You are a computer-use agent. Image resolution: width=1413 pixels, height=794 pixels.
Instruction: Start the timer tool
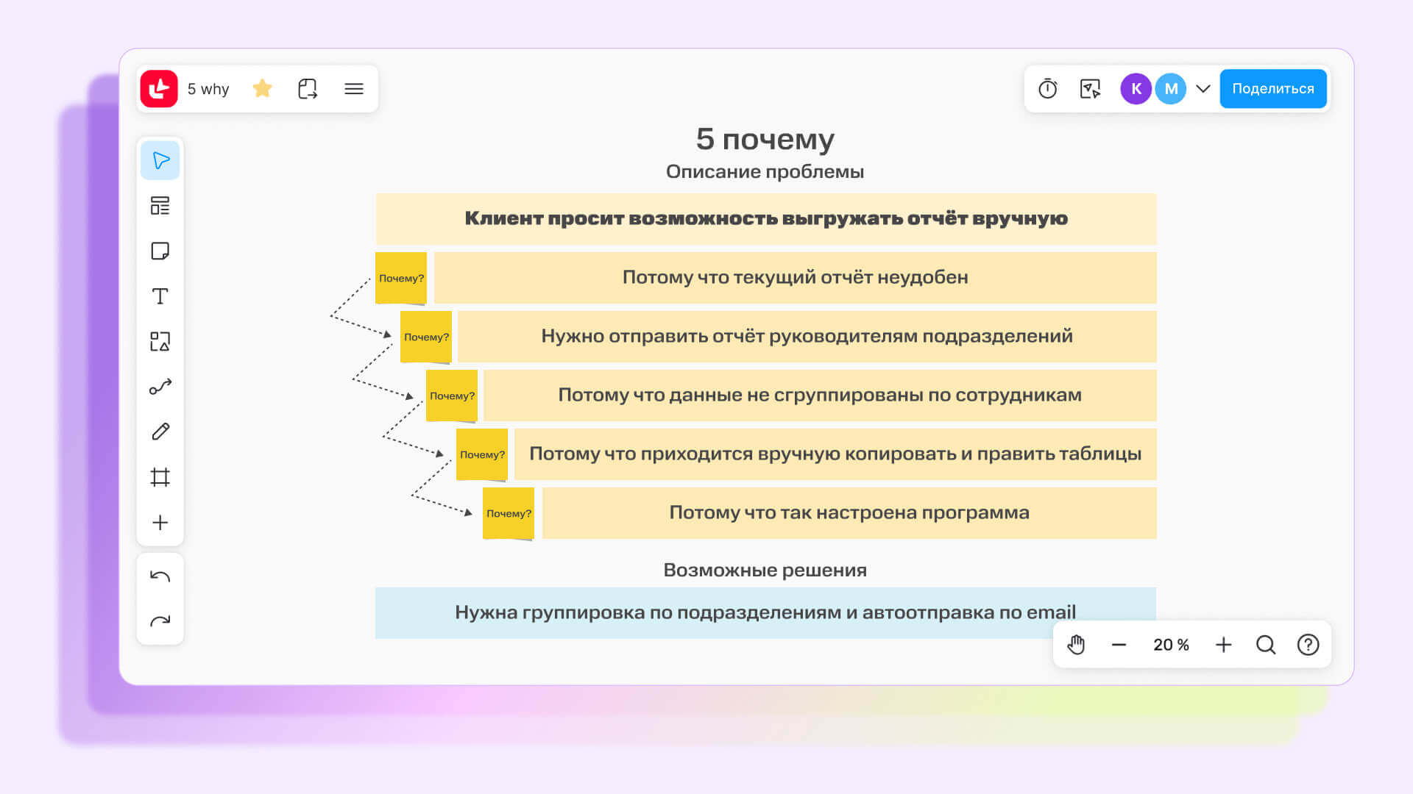point(1048,89)
